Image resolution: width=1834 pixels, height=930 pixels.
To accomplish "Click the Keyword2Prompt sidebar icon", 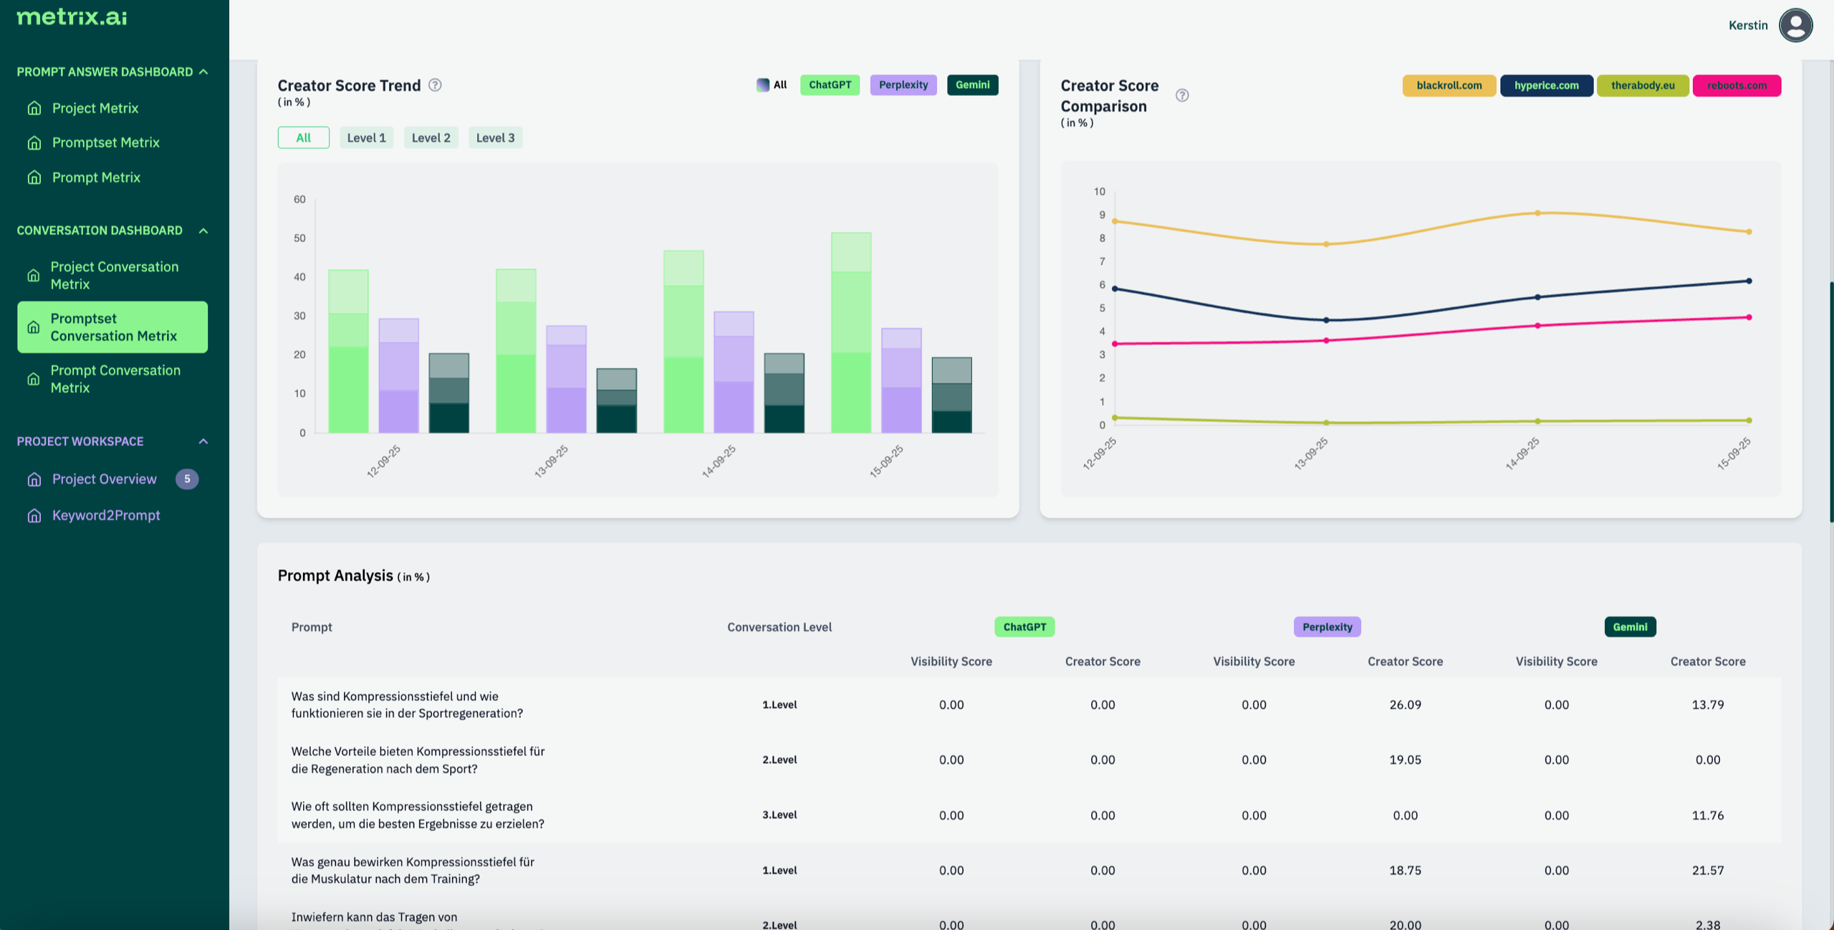I will (34, 515).
